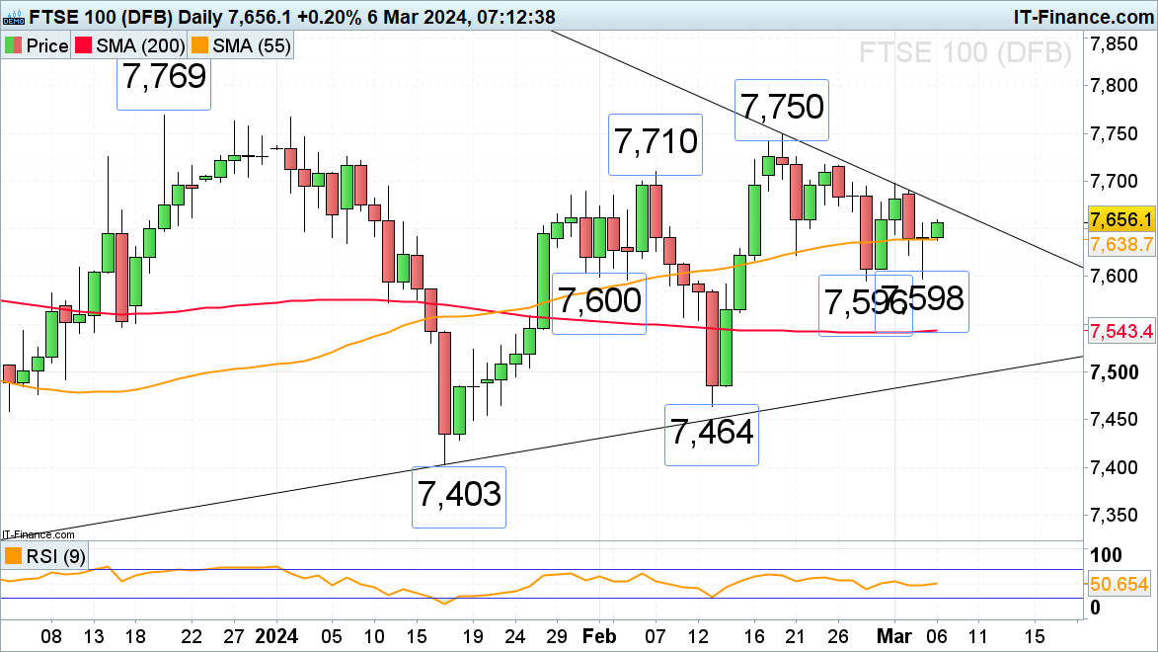Viewport: 1158px width, 652px height.
Task: Click the RSI value tag 50.654
Action: (1119, 584)
